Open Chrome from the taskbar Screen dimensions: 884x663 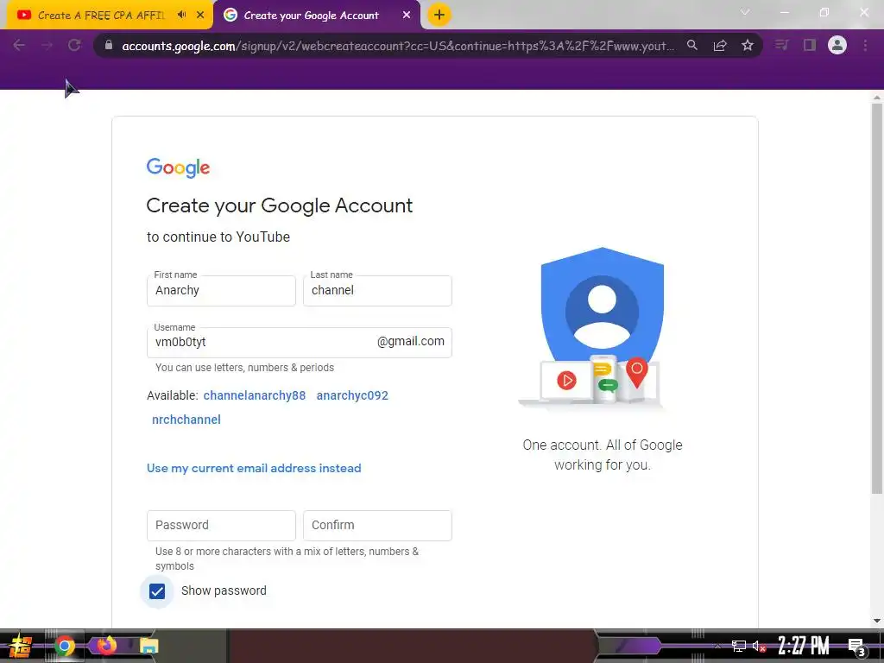click(64, 646)
